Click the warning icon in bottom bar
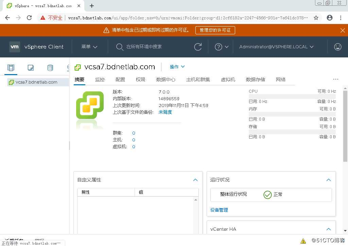The height and width of the screenshot is (246, 348). [x=303, y=241]
